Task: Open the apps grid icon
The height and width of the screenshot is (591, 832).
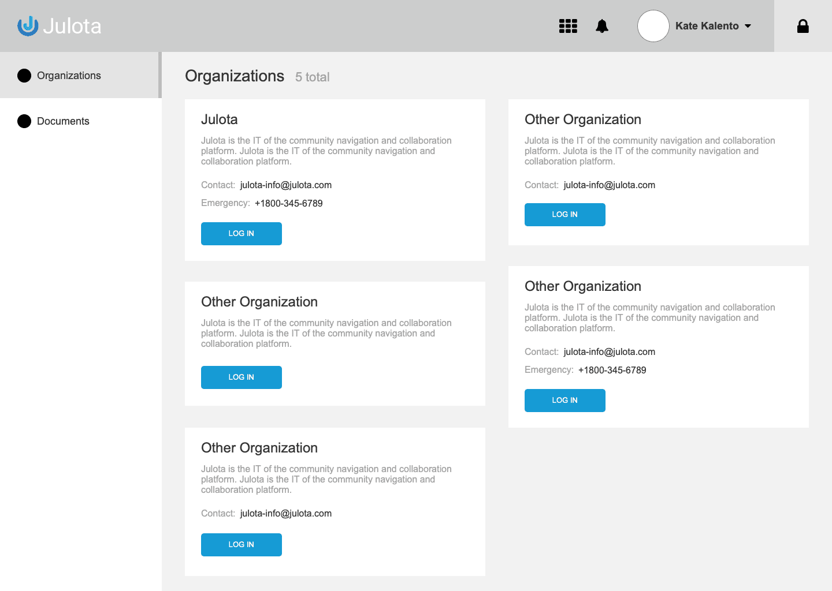Action: [x=568, y=26]
